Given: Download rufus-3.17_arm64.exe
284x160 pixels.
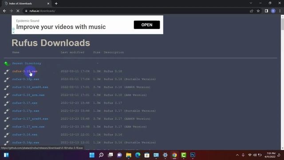Looking at the screenshot, I should coord(30,119).
